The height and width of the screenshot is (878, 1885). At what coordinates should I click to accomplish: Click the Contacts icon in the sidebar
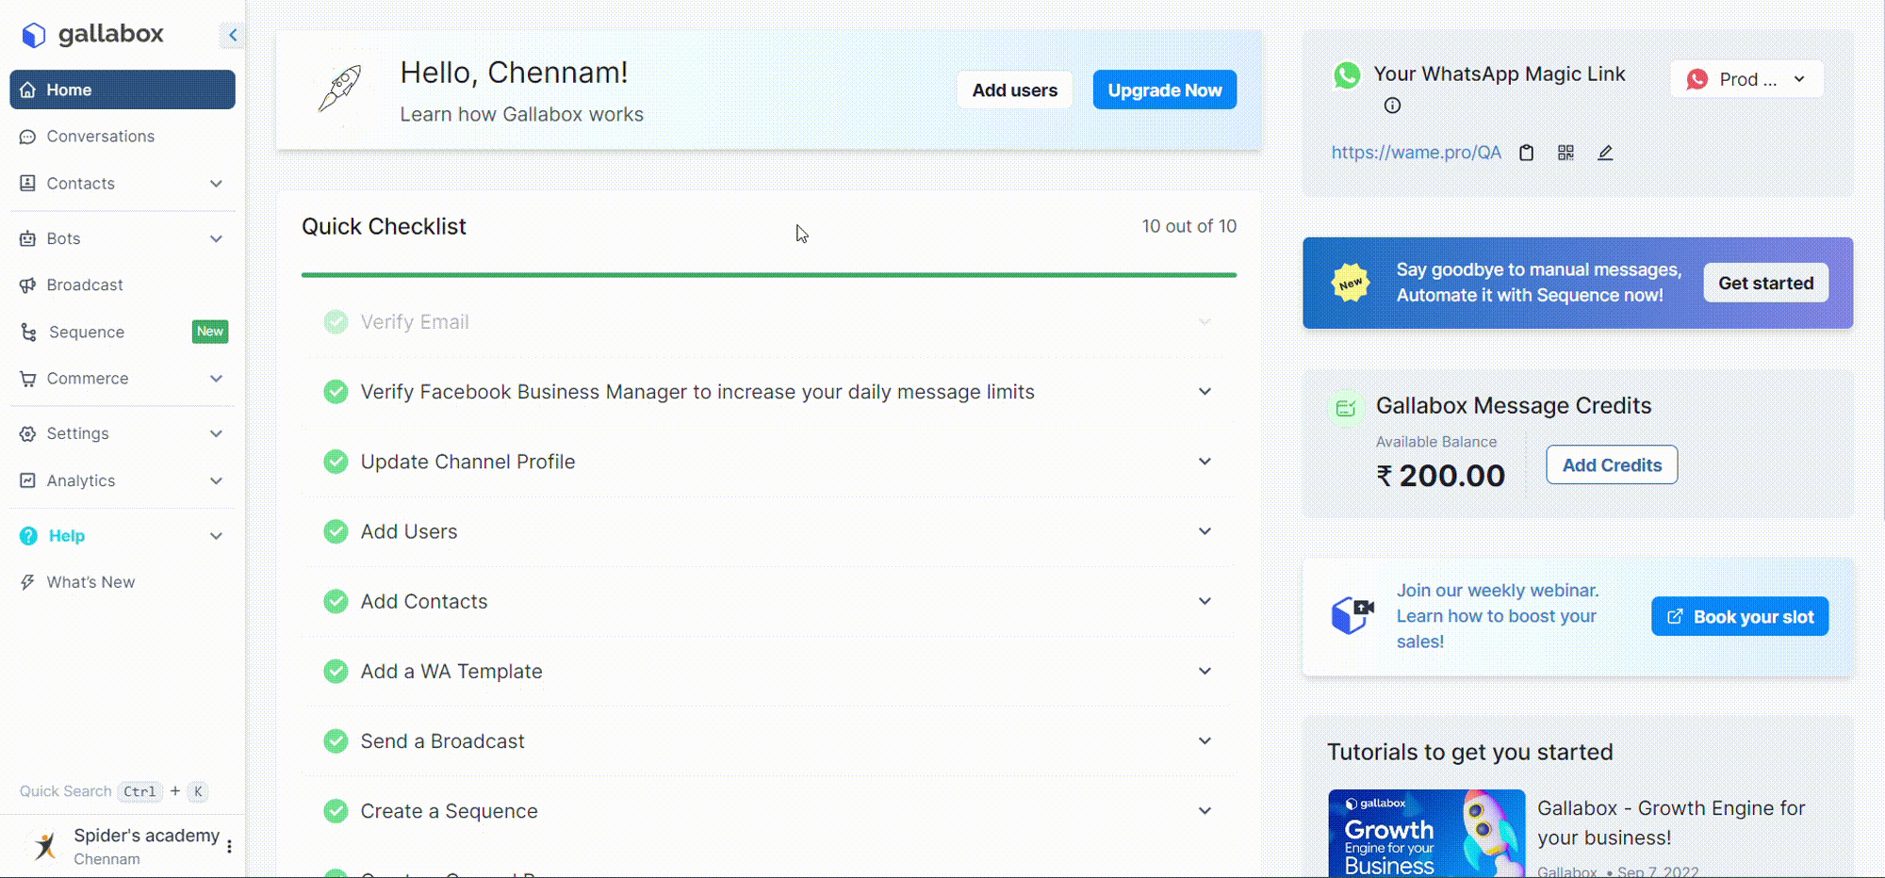tap(28, 183)
